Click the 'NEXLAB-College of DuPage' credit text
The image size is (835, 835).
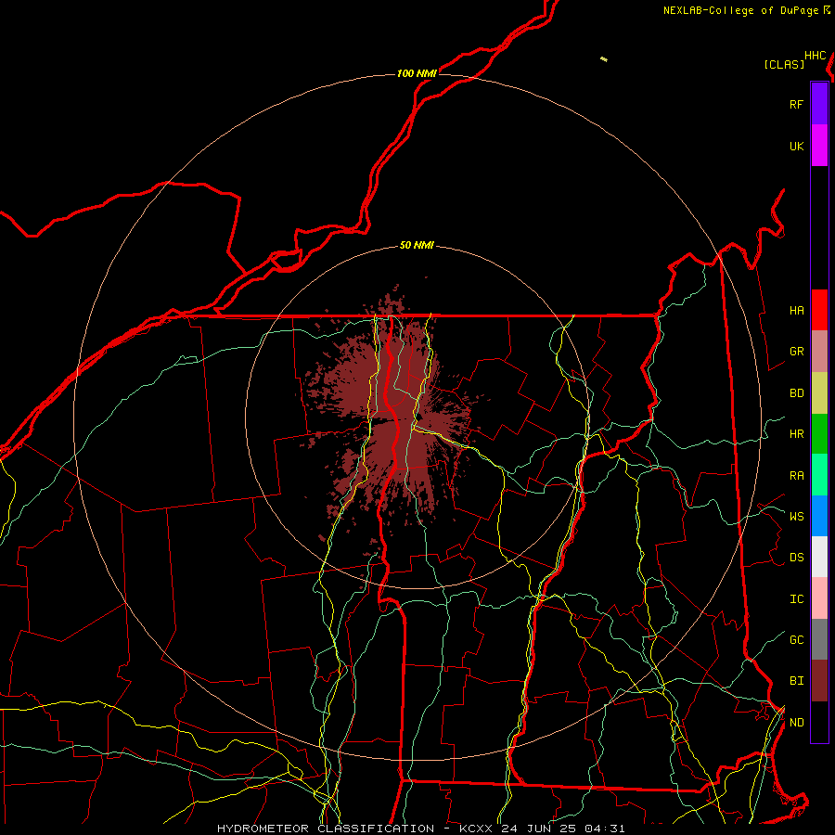click(x=740, y=10)
